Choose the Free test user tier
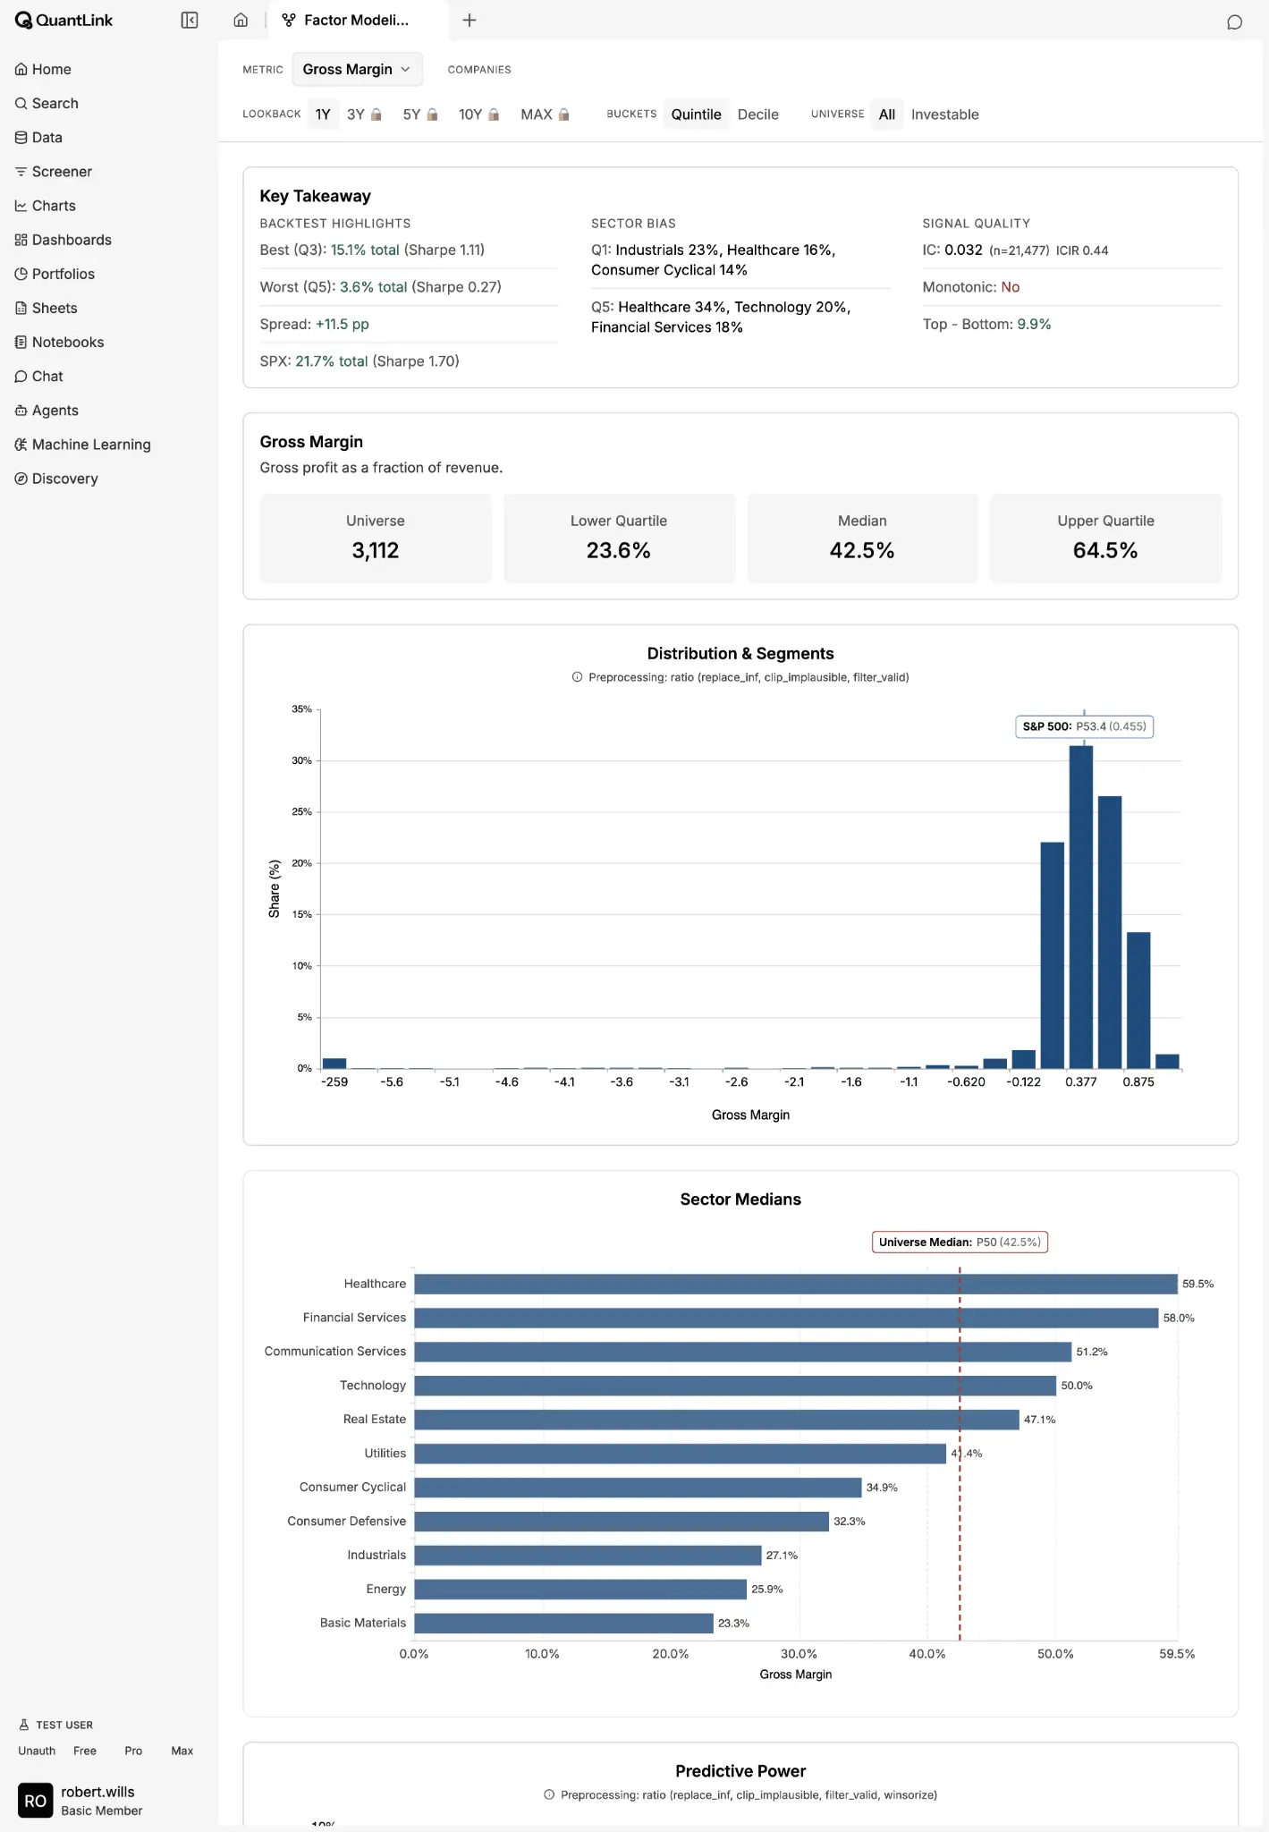Viewport: 1269px width, 1832px height. point(85,1751)
